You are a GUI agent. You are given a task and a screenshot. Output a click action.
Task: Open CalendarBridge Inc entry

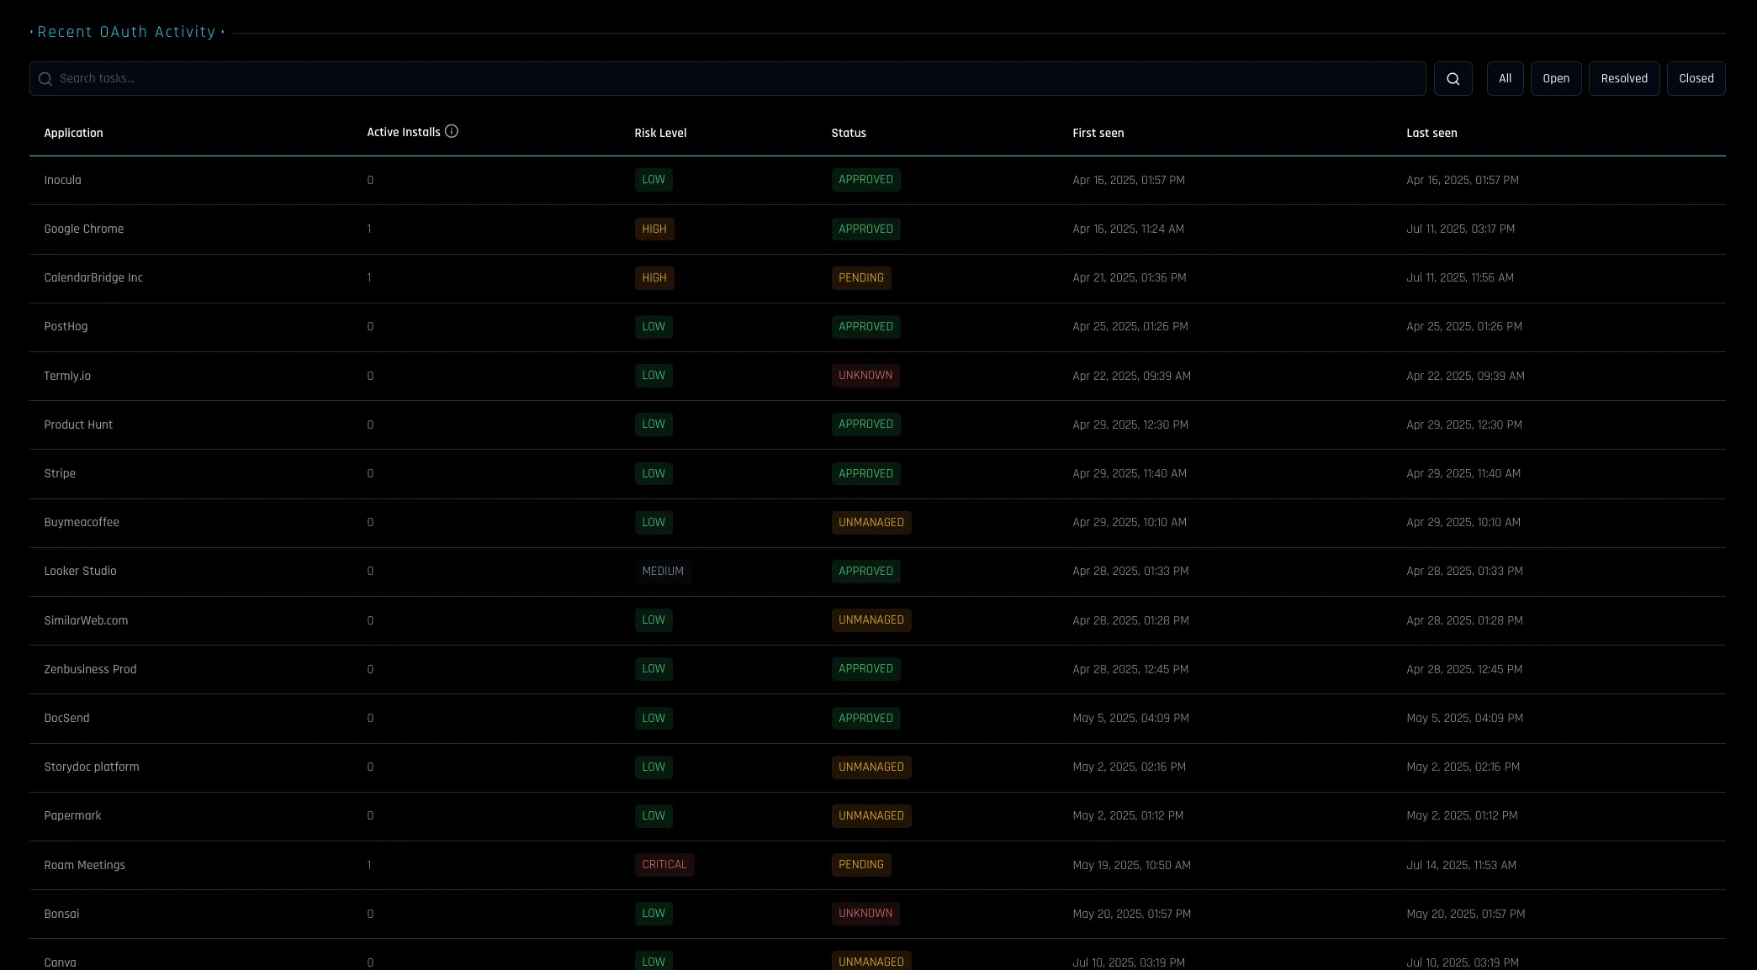pyautogui.click(x=93, y=277)
